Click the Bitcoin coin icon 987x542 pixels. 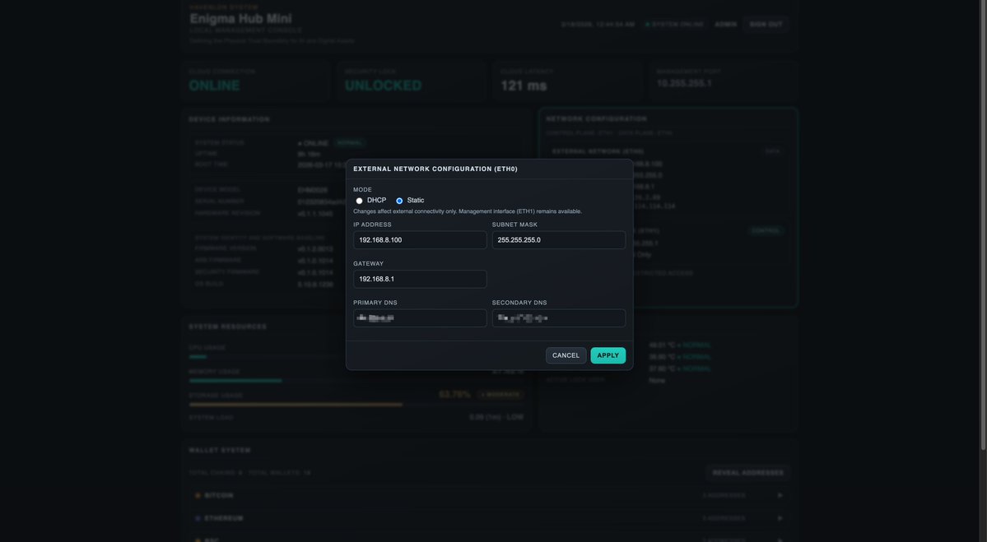(198, 495)
